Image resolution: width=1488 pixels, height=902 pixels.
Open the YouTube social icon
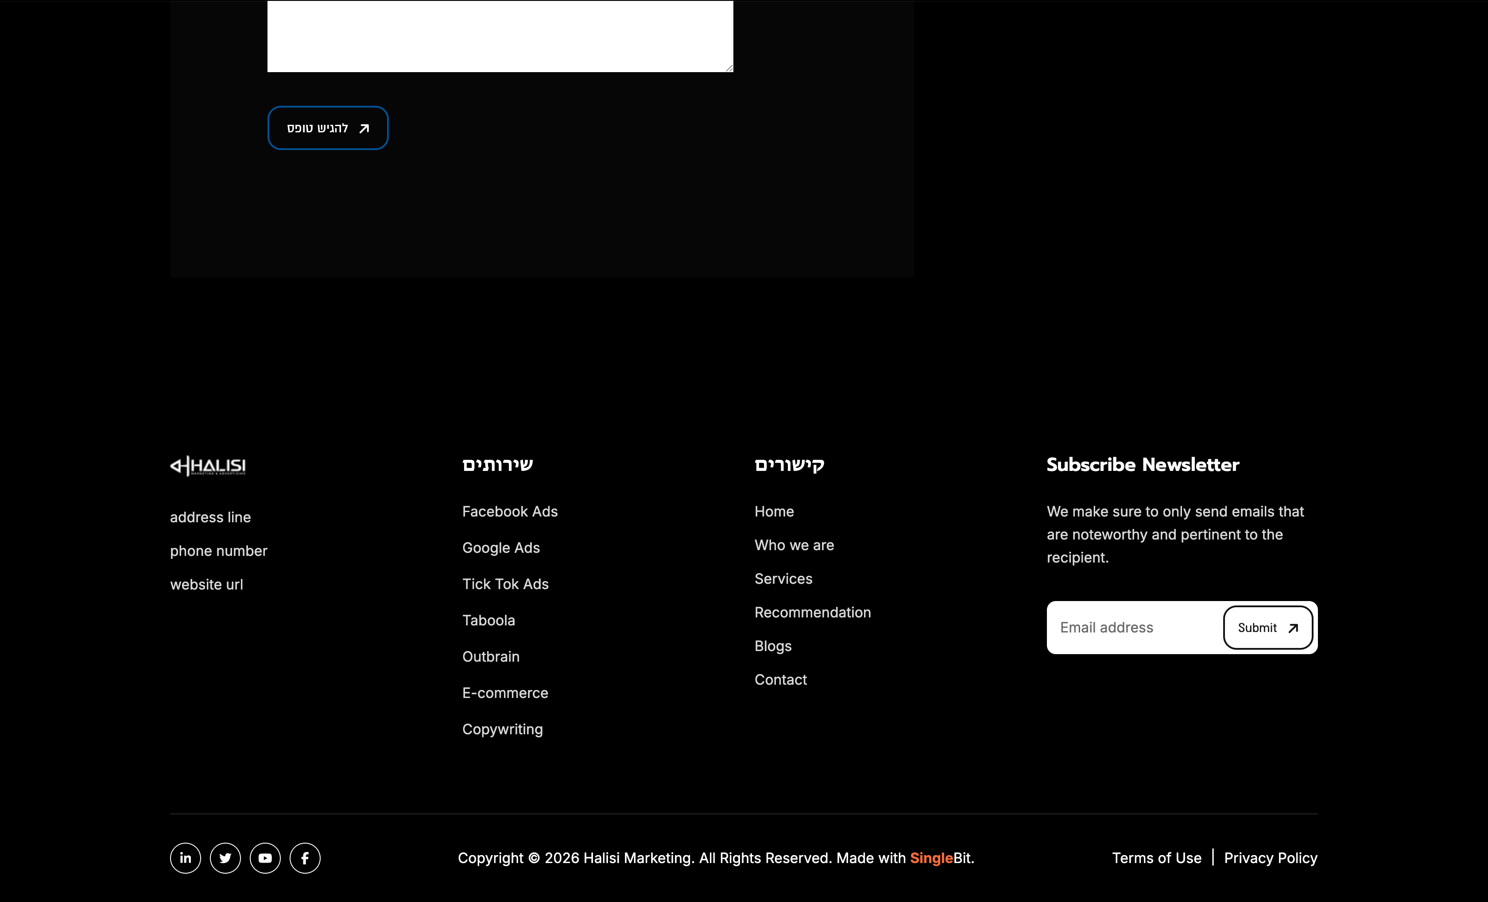tap(265, 858)
